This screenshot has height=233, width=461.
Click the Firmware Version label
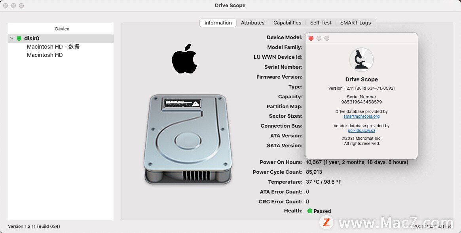pos(279,77)
